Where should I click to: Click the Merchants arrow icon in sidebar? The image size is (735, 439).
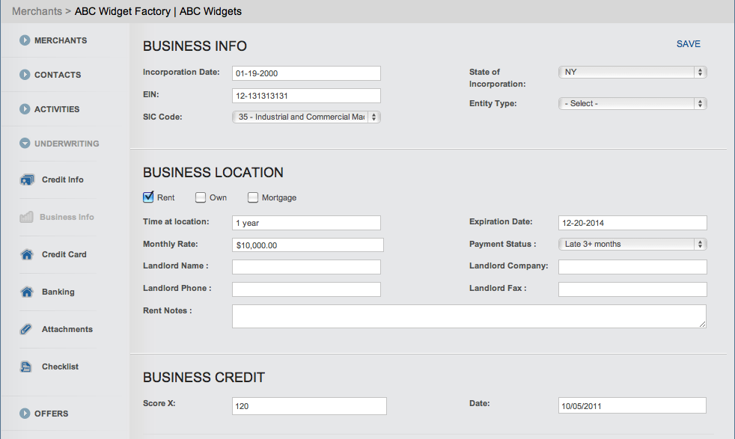pyautogui.click(x=25, y=40)
